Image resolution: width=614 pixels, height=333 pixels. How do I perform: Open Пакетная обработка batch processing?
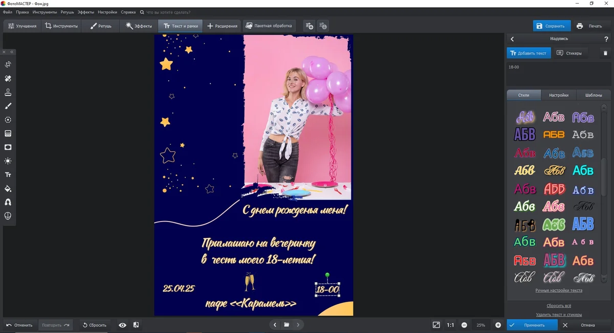coord(269,26)
